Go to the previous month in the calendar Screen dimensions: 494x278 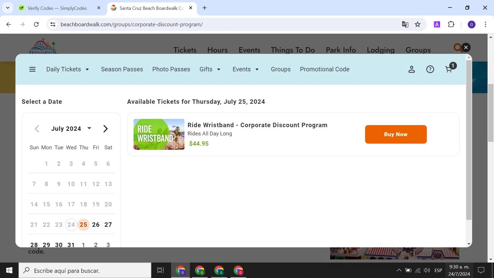pyautogui.click(x=37, y=129)
